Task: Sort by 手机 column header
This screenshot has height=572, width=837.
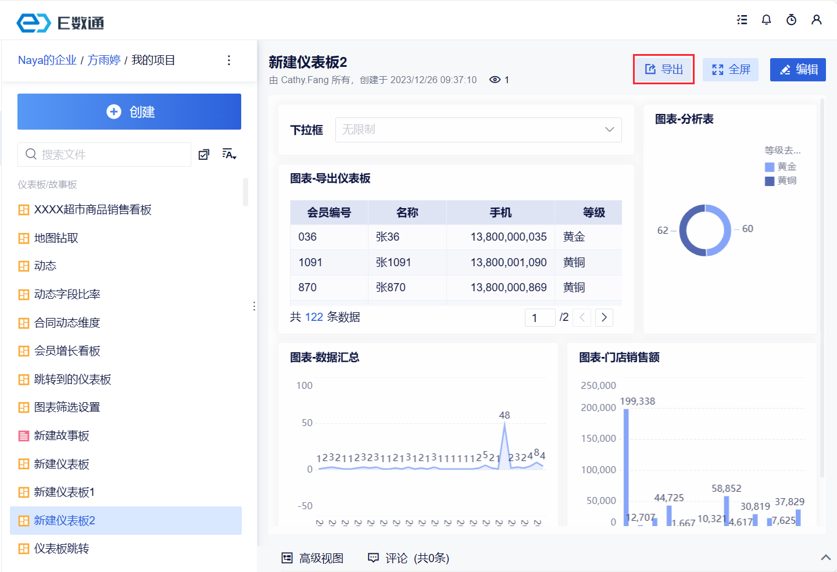Action: tap(500, 213)
